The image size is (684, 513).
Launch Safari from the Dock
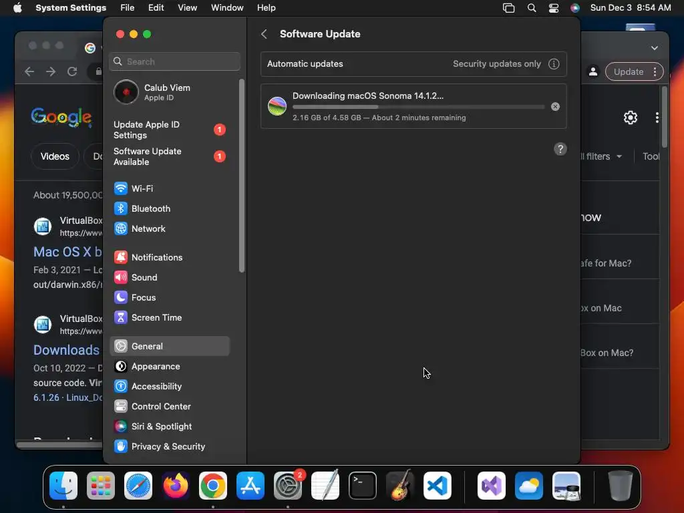pos(138,486)
